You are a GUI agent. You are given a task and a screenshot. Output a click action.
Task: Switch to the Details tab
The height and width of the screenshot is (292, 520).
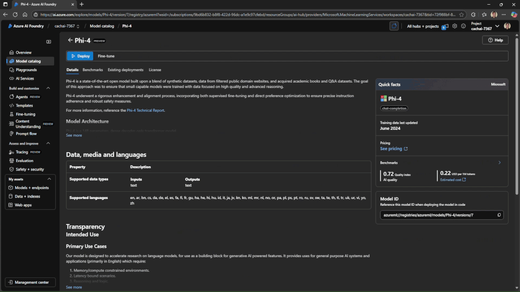coord(72,70)
